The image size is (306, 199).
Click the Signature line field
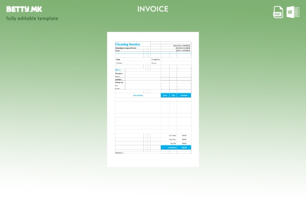119,153
